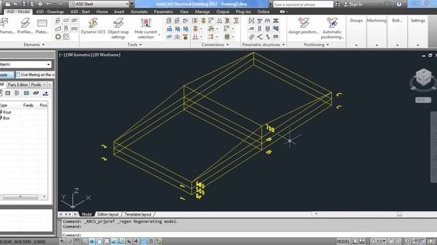Open the Machining panel dropdown

(x=376, y=45)
